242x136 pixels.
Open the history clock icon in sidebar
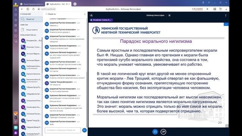16,15
